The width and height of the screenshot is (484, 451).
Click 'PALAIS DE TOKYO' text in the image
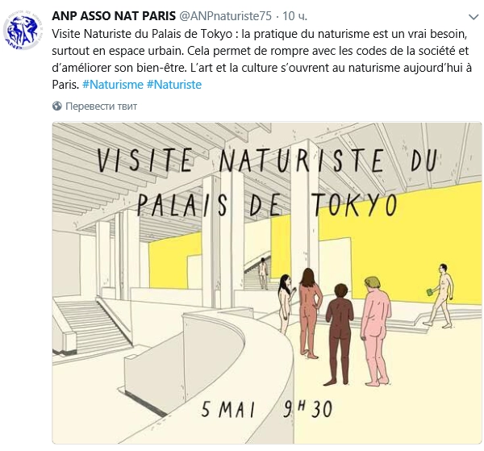(x=266, y=203)
